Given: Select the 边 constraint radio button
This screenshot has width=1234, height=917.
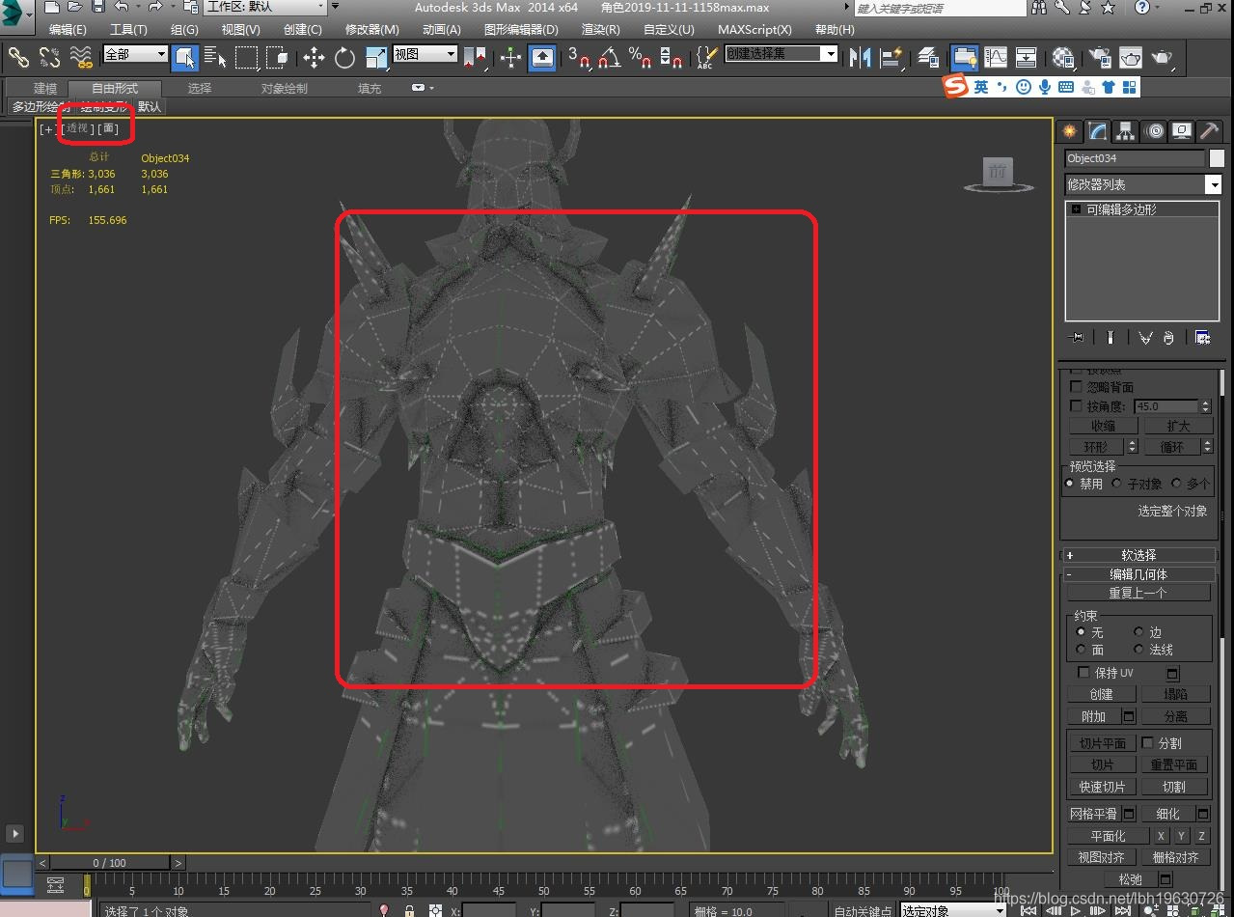Looking at the screenshot, I should point(1138,632).
